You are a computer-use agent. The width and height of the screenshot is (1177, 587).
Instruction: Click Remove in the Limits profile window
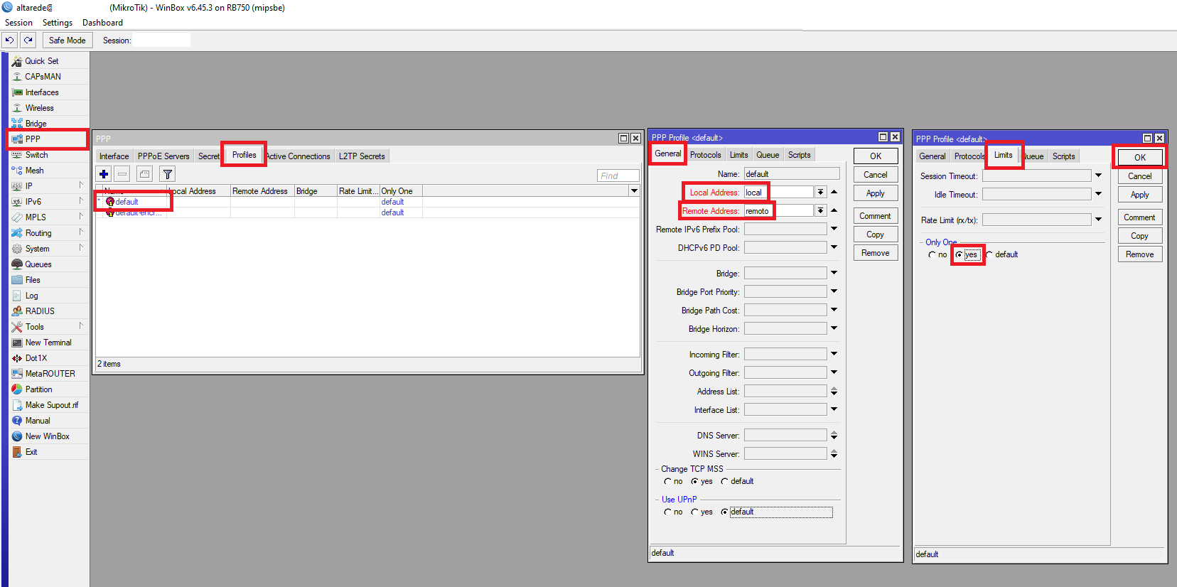pyautogui.click(x=1140, y=254)
